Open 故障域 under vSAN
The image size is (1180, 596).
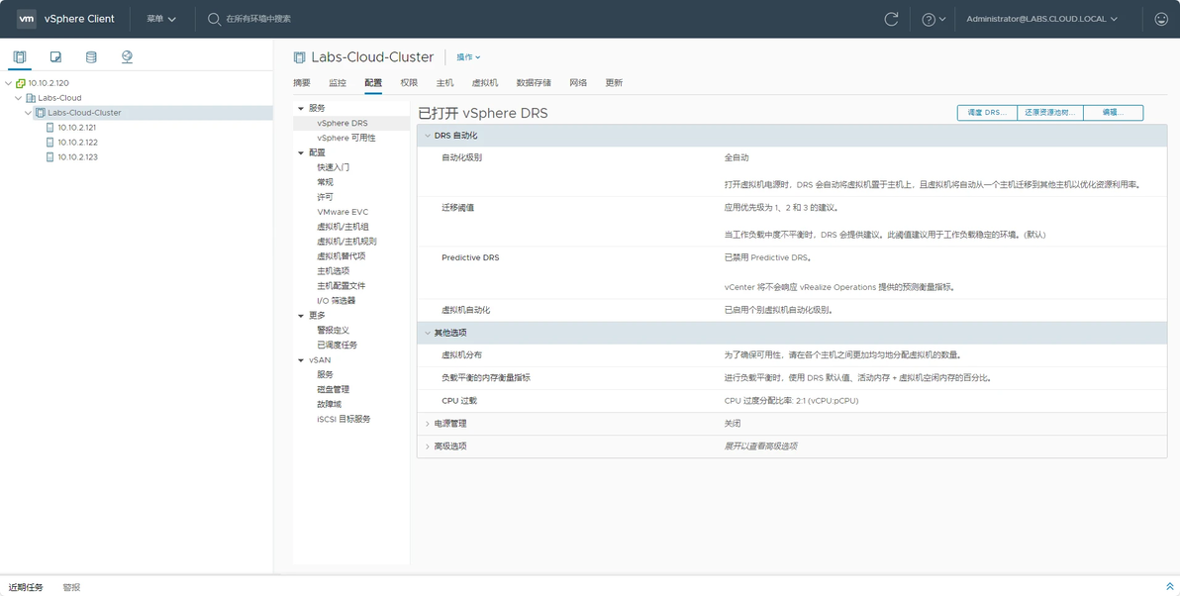[x=329, y=404]
